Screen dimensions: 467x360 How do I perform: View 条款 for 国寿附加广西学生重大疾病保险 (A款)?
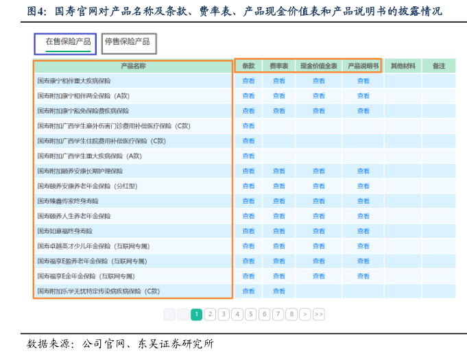[x=248, y=156]
